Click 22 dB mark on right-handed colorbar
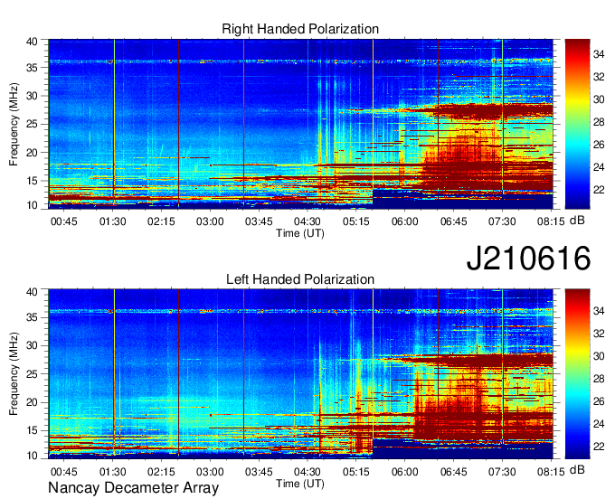Viewport: 615px width, 499px height. tap(599, 190)
